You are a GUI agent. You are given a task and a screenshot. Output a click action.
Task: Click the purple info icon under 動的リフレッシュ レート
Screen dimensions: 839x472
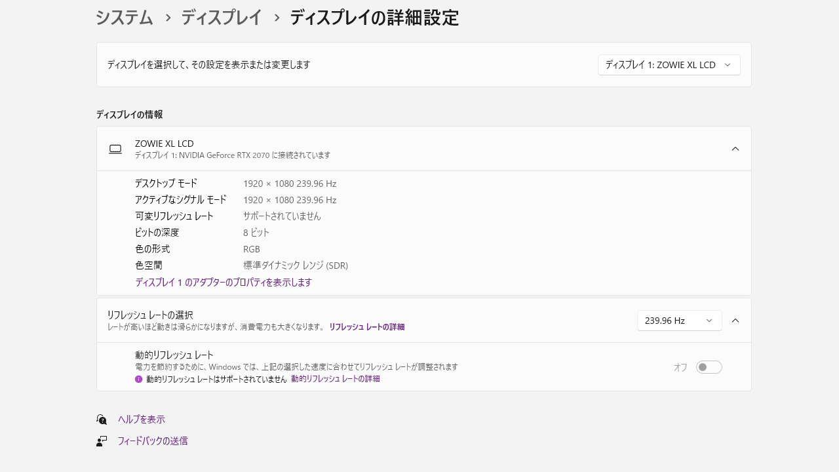[139, 379]
